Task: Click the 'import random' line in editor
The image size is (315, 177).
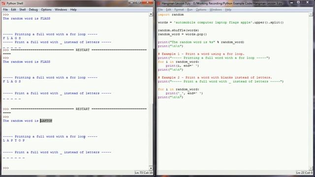Action: coord(171,15)
